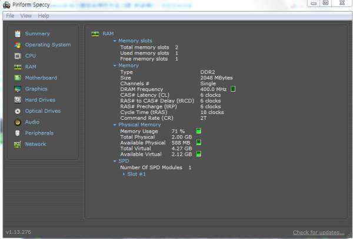
Task: Click the '2.12 GB' available virtual value
Action: 182,154
